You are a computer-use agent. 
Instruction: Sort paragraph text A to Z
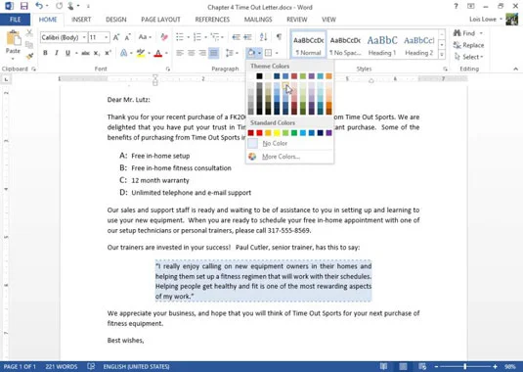coord(264,37)
